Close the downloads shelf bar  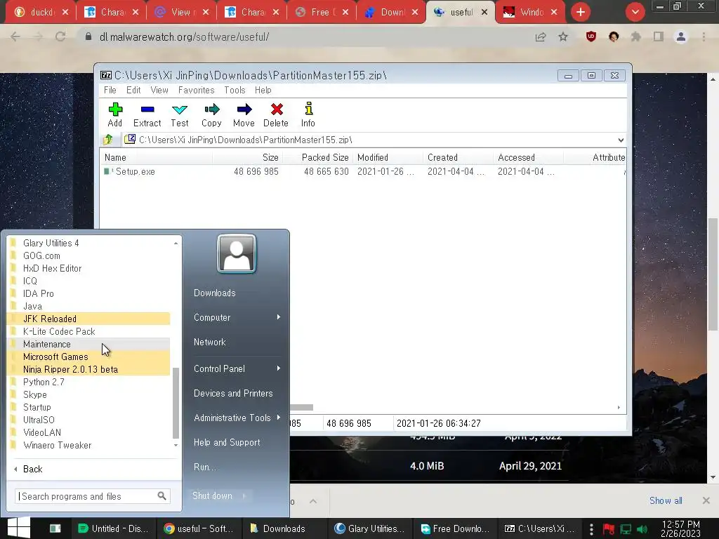pyautogui.click(x=706, y=500)
